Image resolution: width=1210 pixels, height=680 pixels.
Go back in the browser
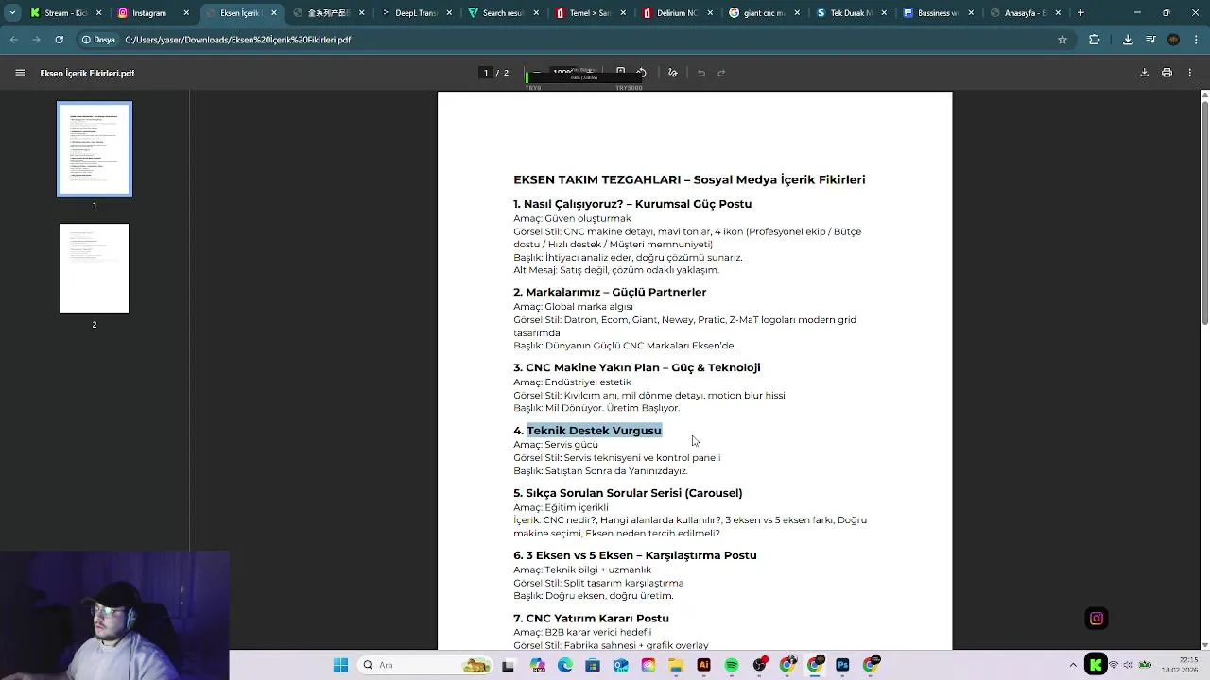[14, 40]
